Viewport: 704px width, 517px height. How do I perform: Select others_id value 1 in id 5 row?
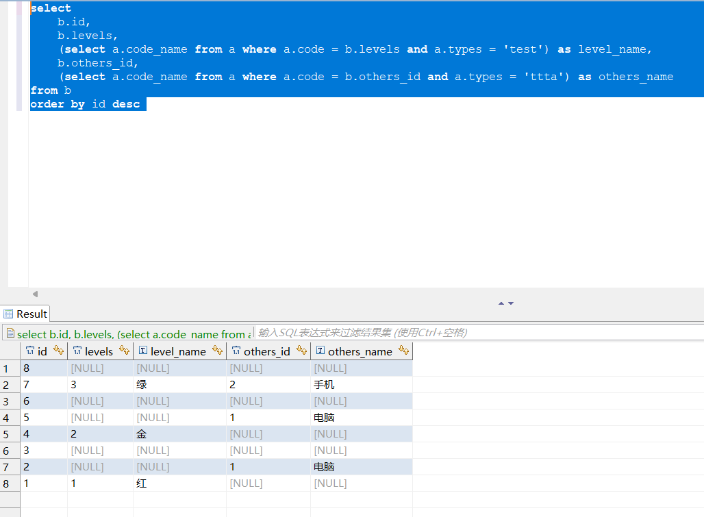pos(268,418)
